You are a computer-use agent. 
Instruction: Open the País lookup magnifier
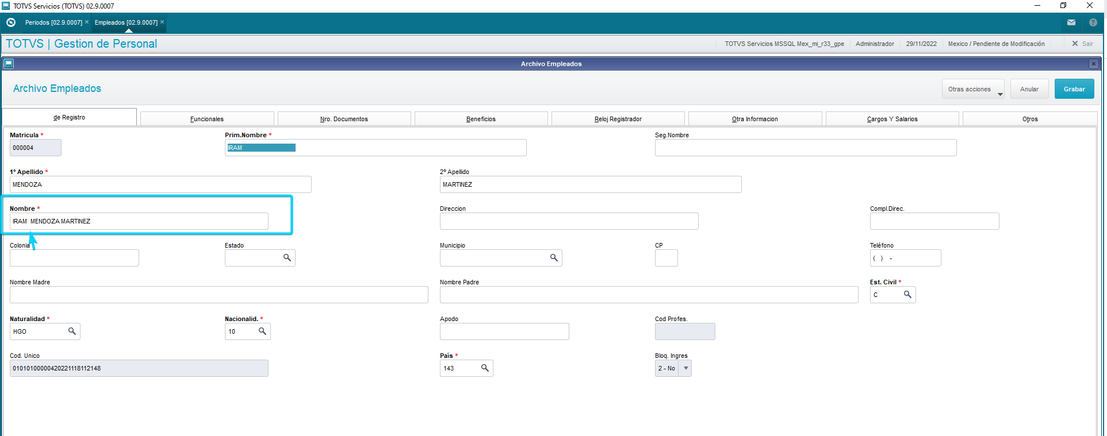click(x=485, y=368)
